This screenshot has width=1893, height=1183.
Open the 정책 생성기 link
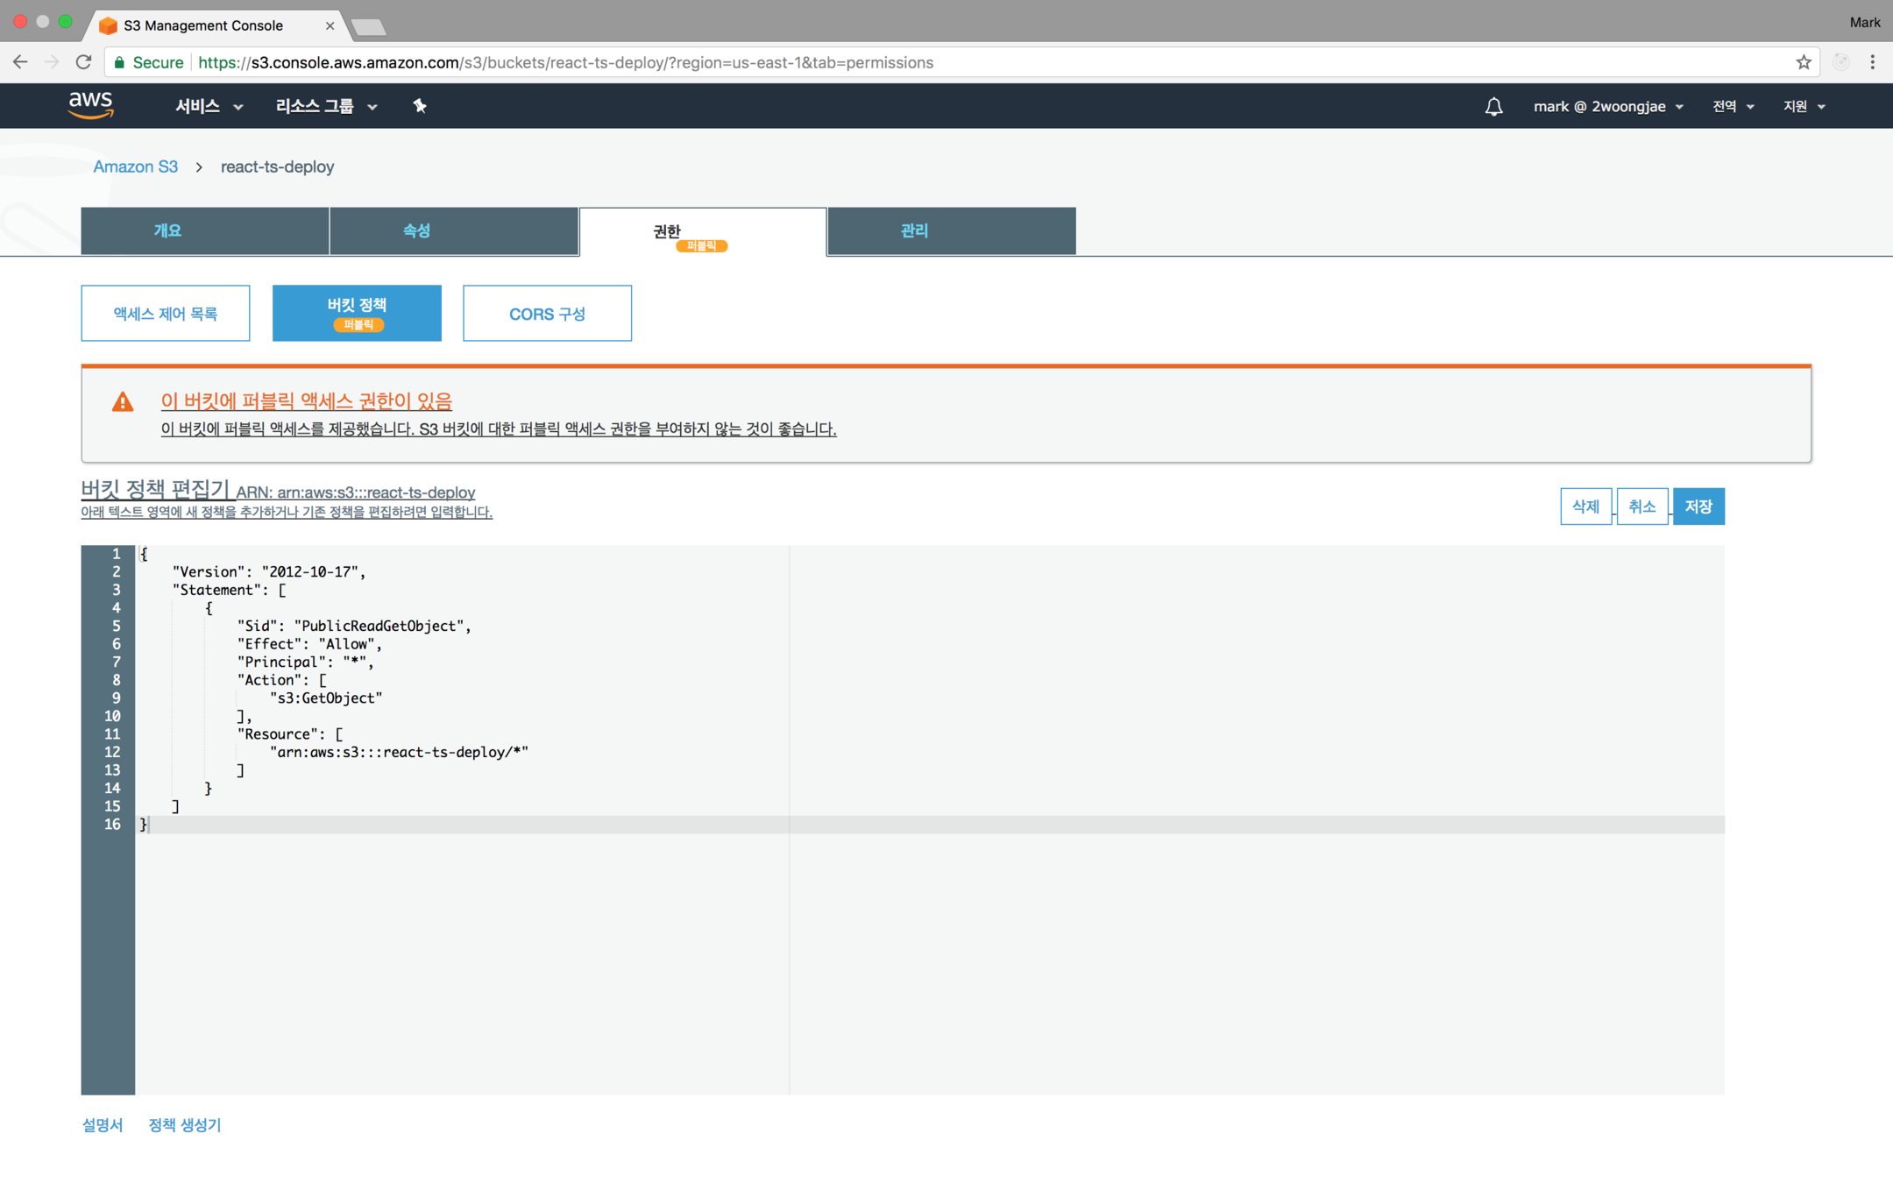click(185, 1125)
